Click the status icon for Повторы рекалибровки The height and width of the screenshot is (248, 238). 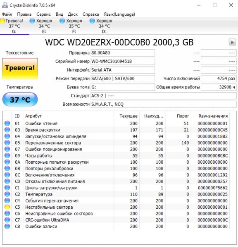click(7, 169)
